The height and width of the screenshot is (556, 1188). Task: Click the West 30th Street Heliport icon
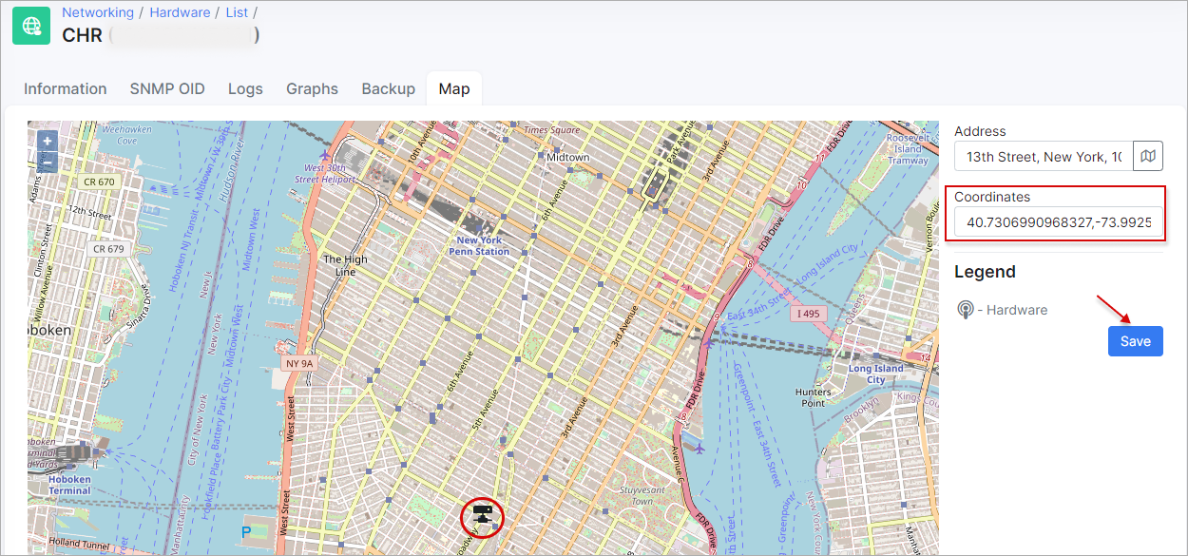325,154
